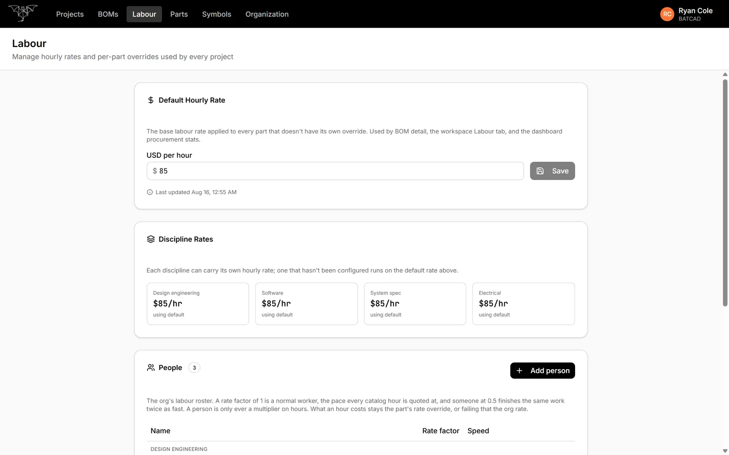Select the Design engineering rate card
The image size is (729, 455).
point(198,304)
